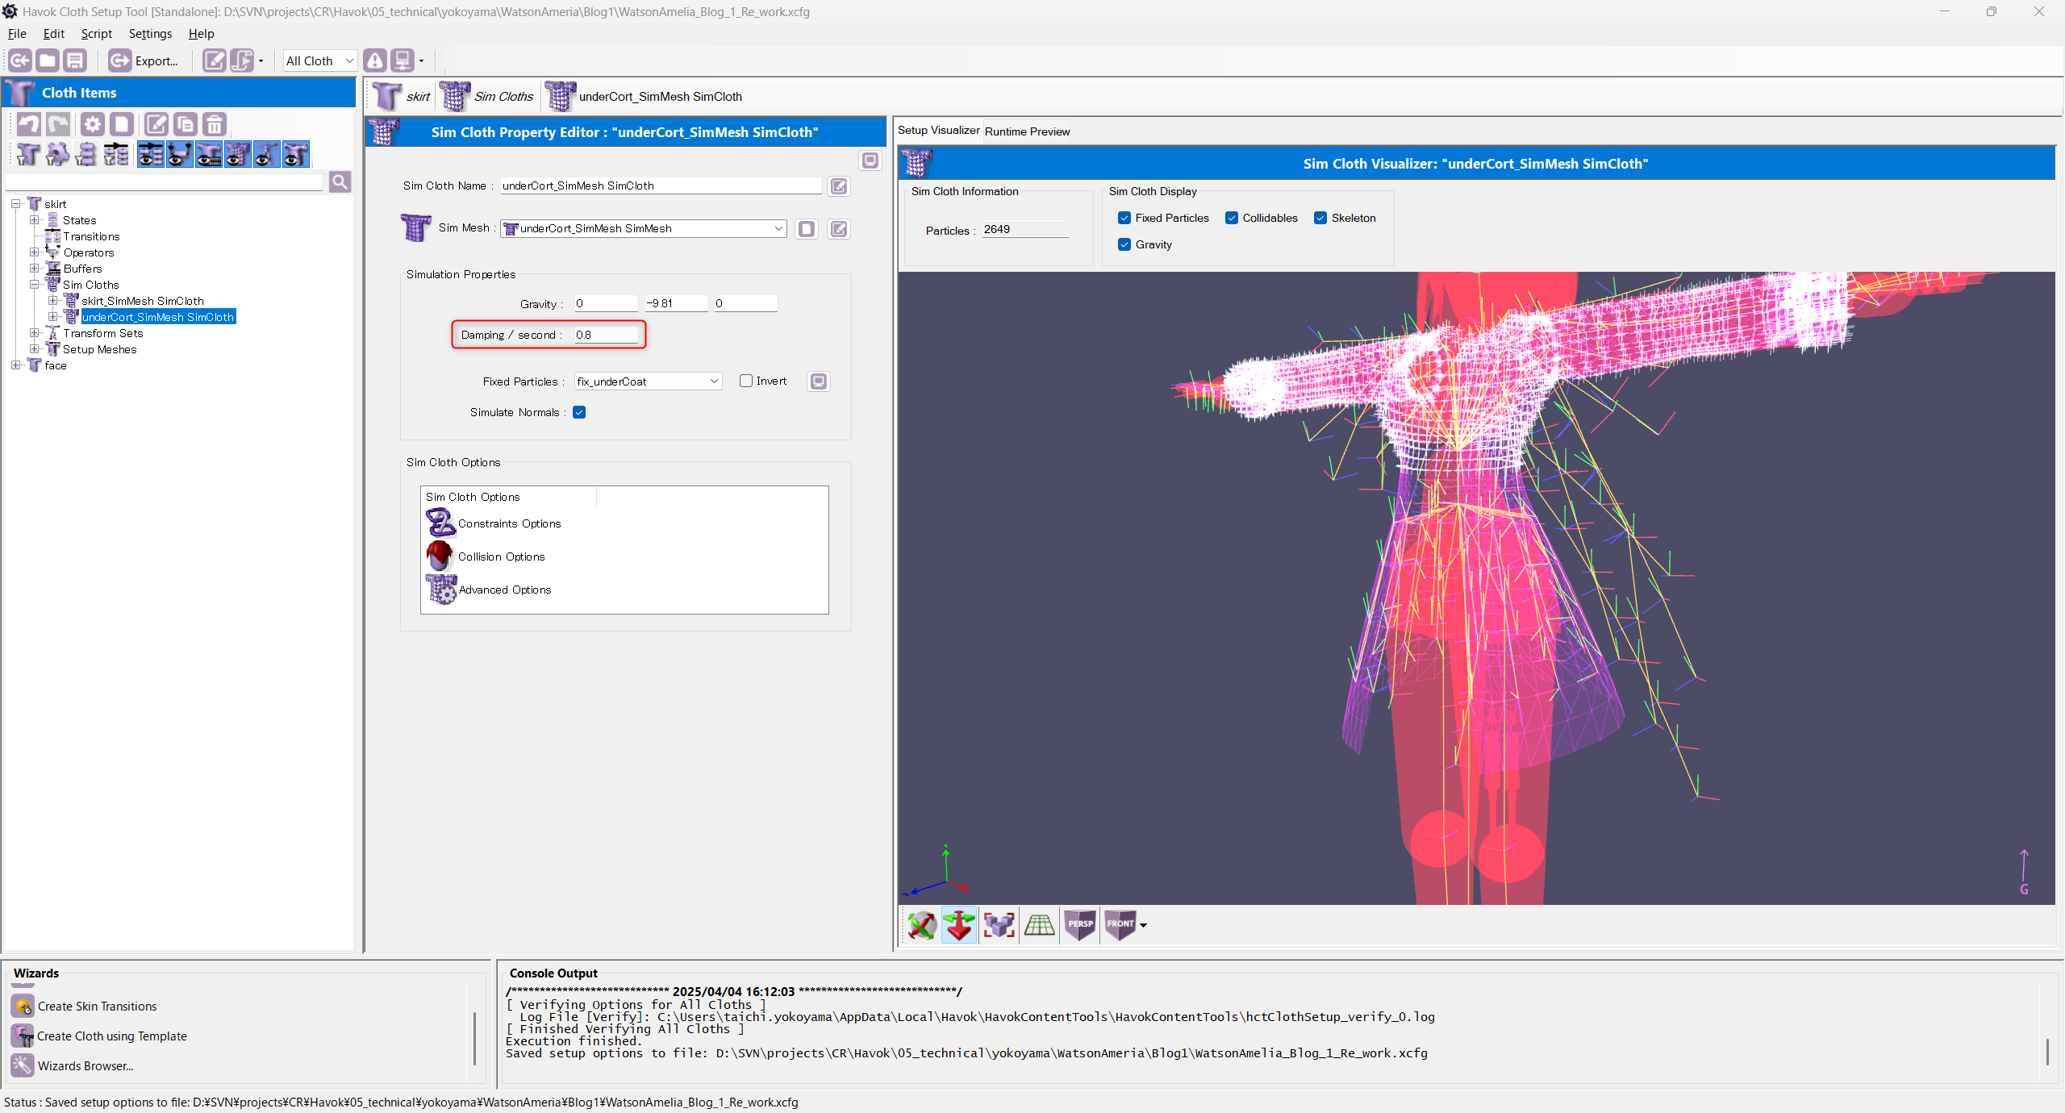Click the Undo arrow in Cloth Items
The width and height of the screenshot is (2065, 1113).
(x=29, y=124)
